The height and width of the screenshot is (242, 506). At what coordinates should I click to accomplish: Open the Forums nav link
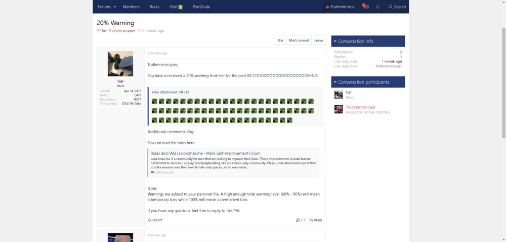coord(104,7)
